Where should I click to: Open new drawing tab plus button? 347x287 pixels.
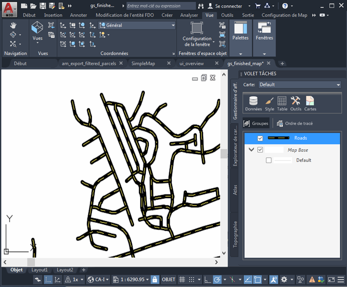point(282,63)
